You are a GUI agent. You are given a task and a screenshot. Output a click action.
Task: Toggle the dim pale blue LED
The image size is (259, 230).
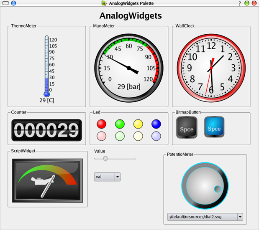coord(156,136)
